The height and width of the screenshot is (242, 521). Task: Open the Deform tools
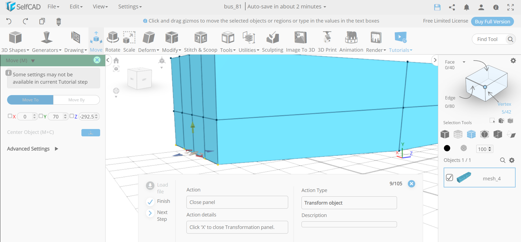coord(148,41)
